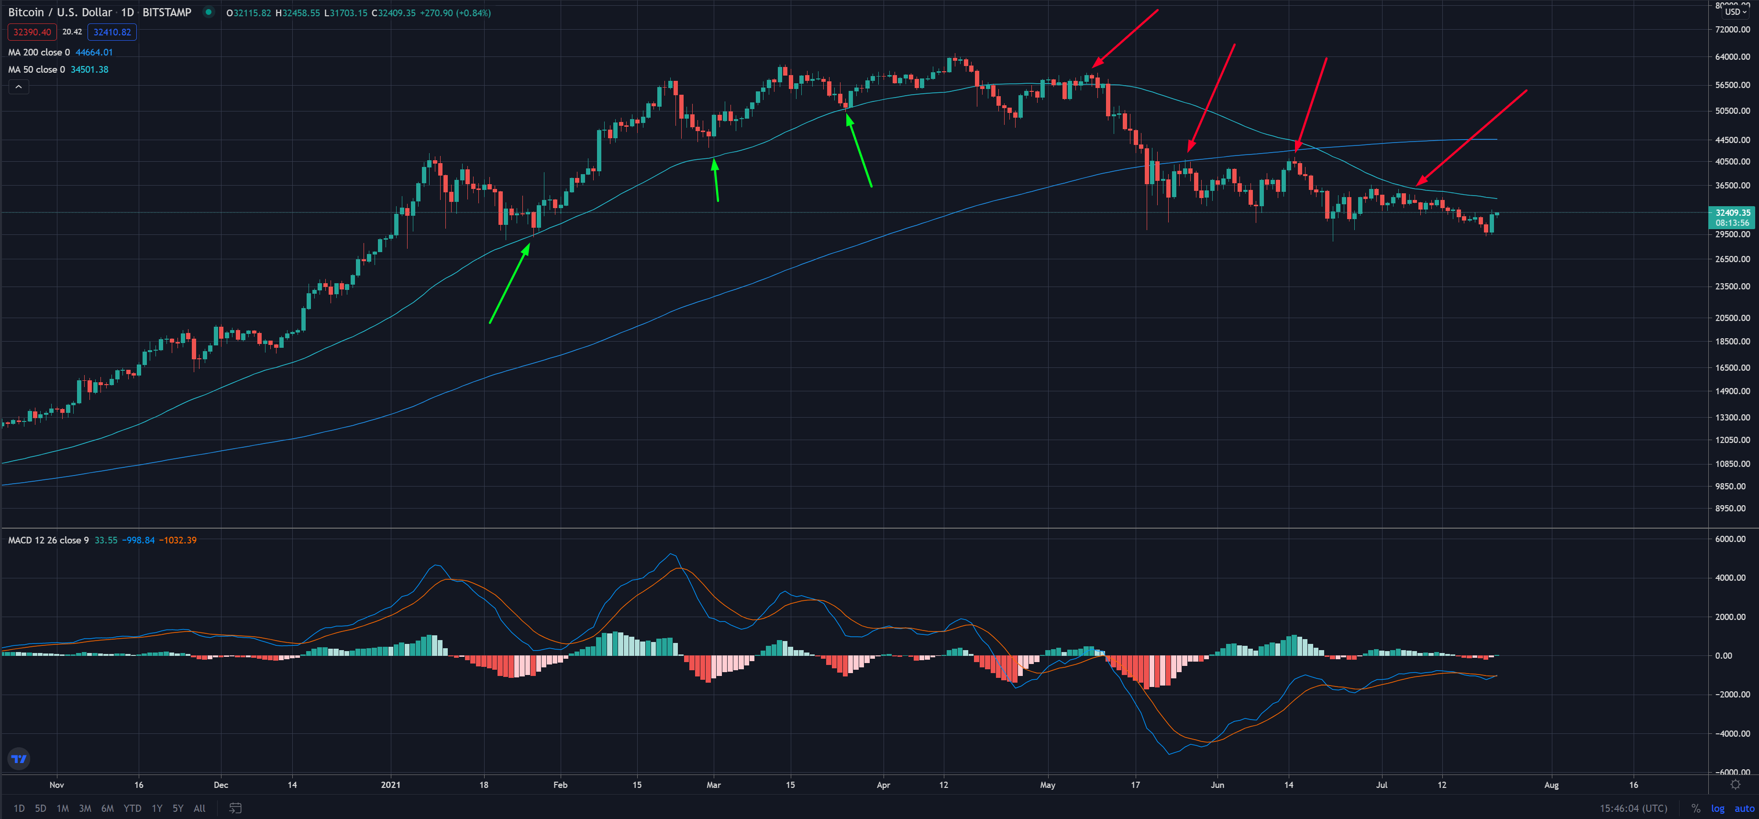Select the 1D time range
This screenshot has height=819, width=1759.
click(x=19, y=808)
